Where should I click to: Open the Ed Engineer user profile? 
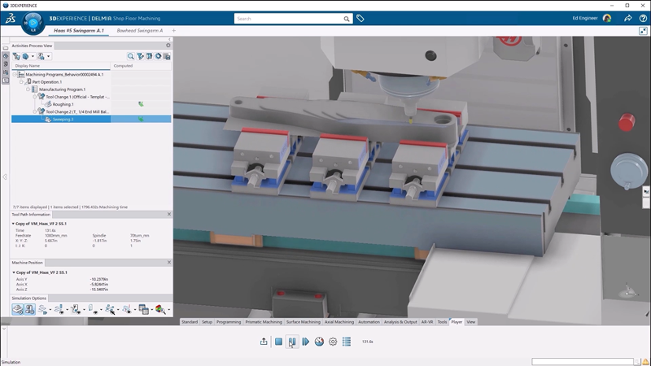point(607,18)
